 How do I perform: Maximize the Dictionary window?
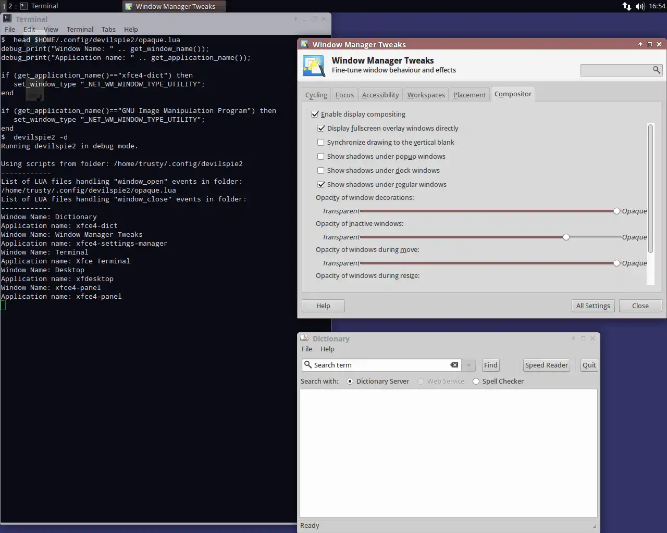[583, 338]
